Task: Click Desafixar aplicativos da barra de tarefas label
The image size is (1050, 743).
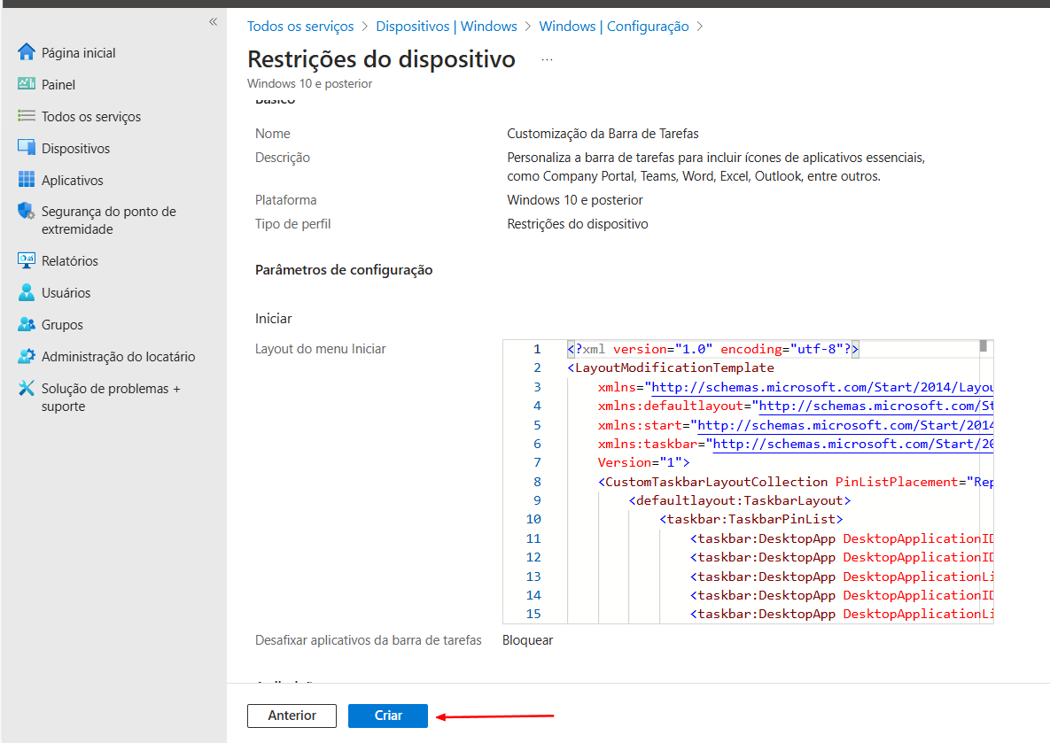Action: point(369,640)
